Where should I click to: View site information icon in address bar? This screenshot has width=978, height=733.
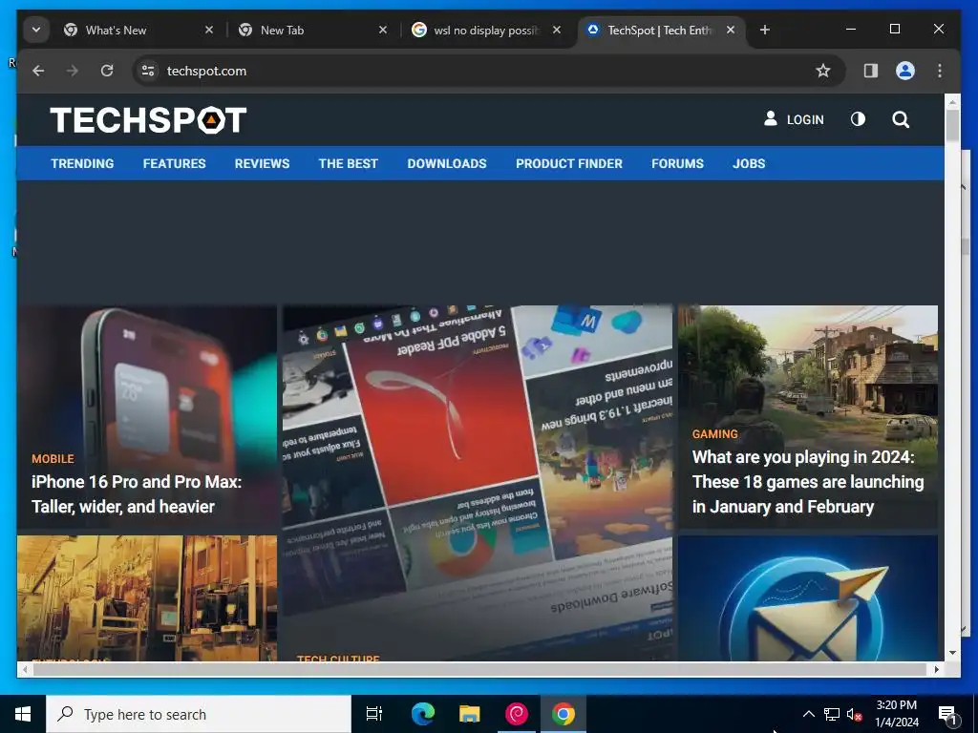[148, 71]
